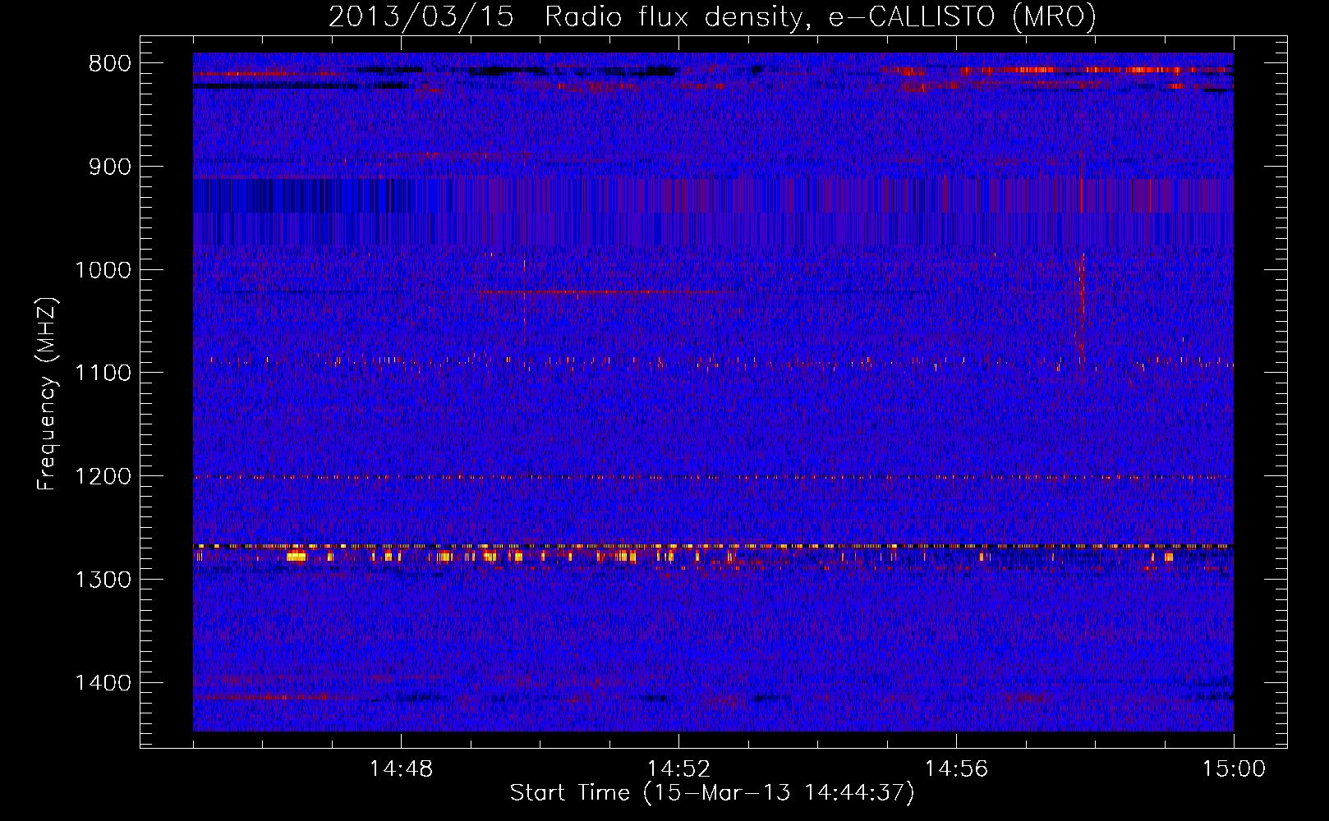Screen dimensions: 1329x821
Task: Click the 14:52 time axis label
Action: point(678,769)
